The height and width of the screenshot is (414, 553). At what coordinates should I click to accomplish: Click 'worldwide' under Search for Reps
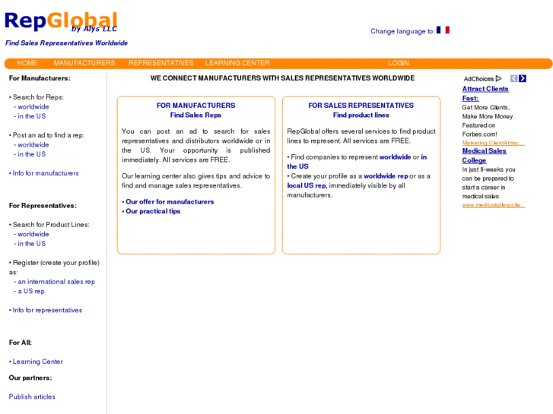33,107
